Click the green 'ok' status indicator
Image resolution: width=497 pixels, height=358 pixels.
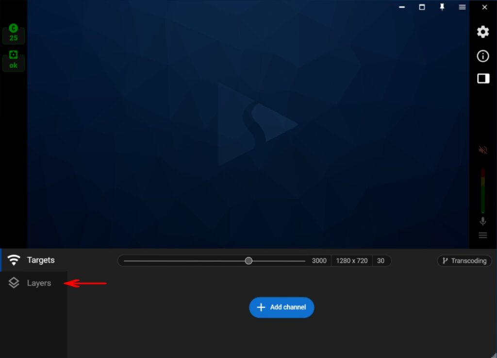[x=14, y=61]
